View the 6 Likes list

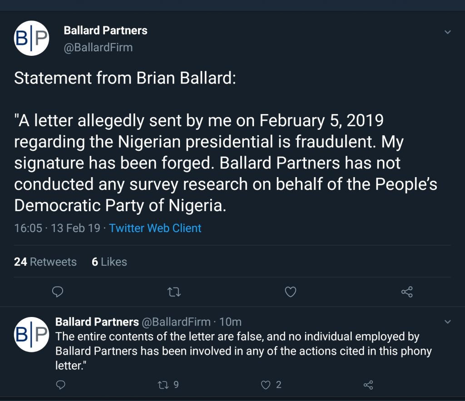tap(109, 262)
